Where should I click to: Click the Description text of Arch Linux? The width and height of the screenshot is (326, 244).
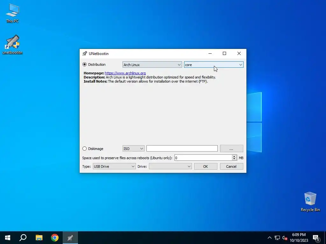(150, 77)
